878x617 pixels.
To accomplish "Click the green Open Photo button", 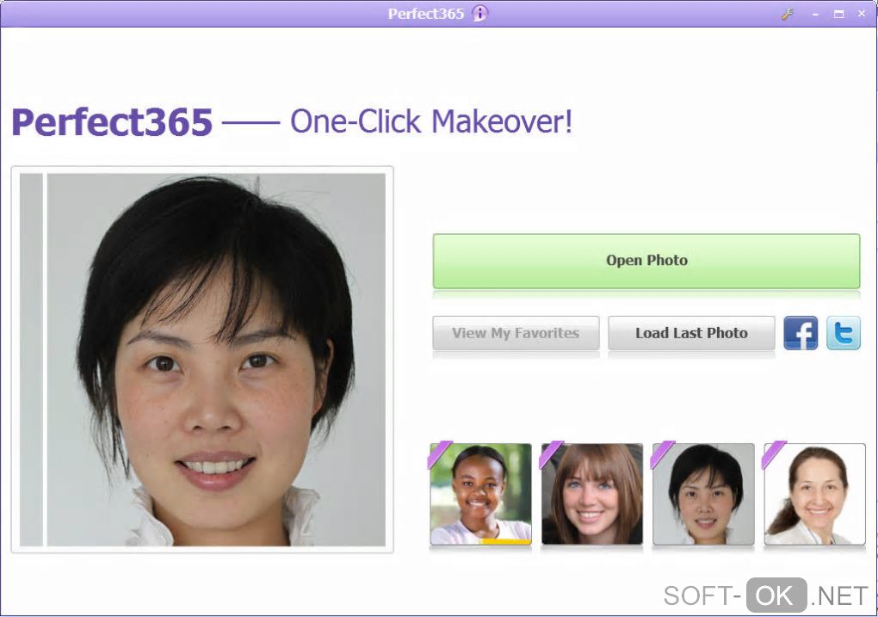I will pyautogui.click(x=646, y=261).
